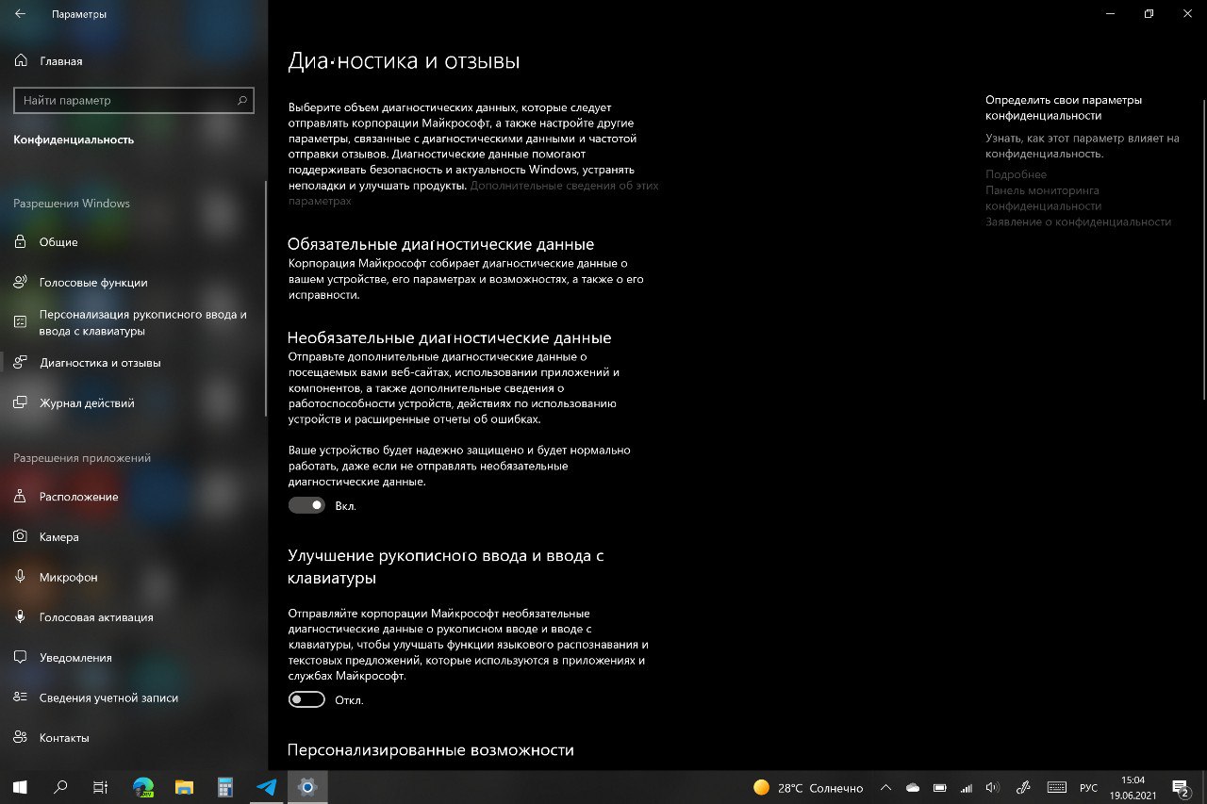Open the Windows Start menu
This screenshot has height=804, width=1207.
pyautogui.click(x=19, y=786)
